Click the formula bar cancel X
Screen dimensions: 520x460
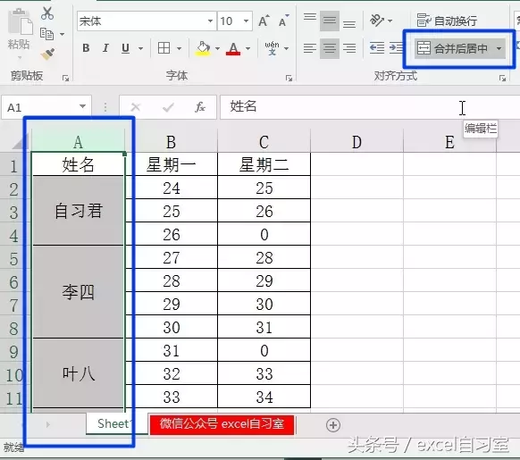136,107
